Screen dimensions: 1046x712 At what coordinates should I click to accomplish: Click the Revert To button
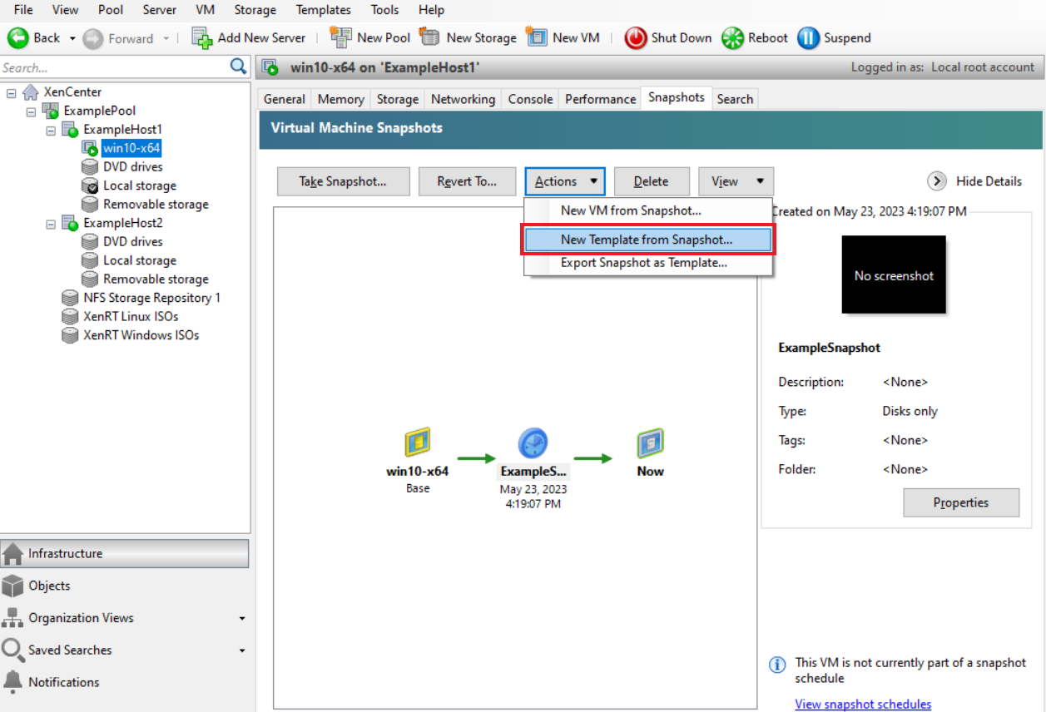point(467,181)
